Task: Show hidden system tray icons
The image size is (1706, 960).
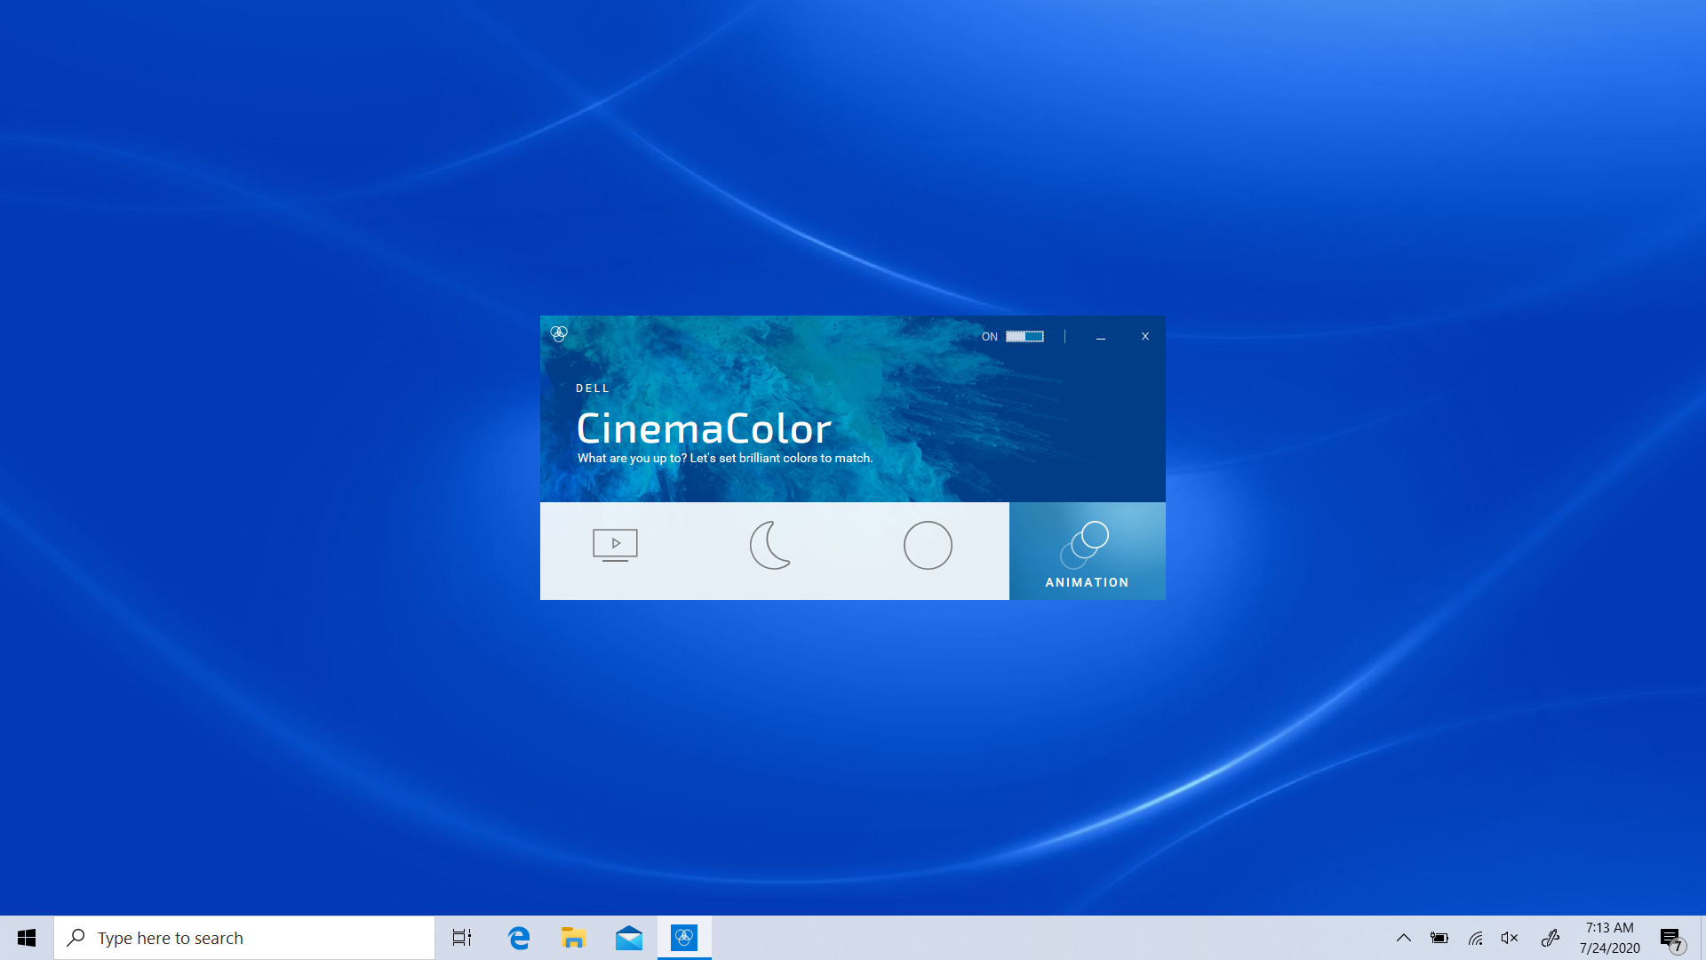Action: coord(1404,938)
